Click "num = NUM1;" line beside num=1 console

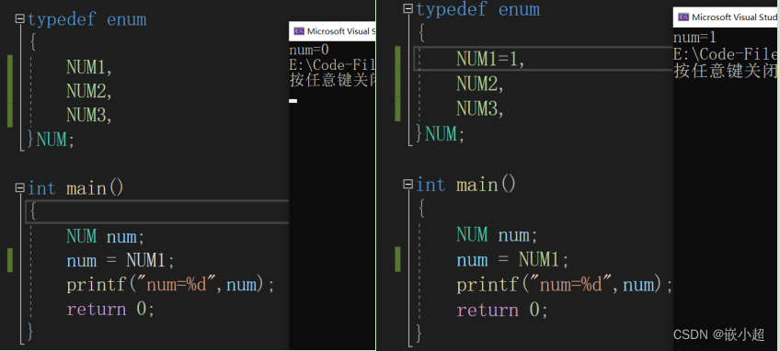[512, 259]
